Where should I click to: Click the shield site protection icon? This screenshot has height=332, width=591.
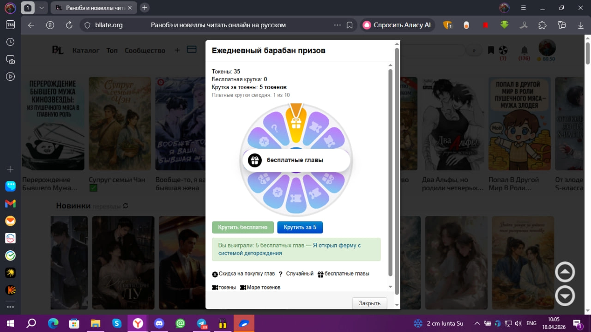click(x=87, y=25)
